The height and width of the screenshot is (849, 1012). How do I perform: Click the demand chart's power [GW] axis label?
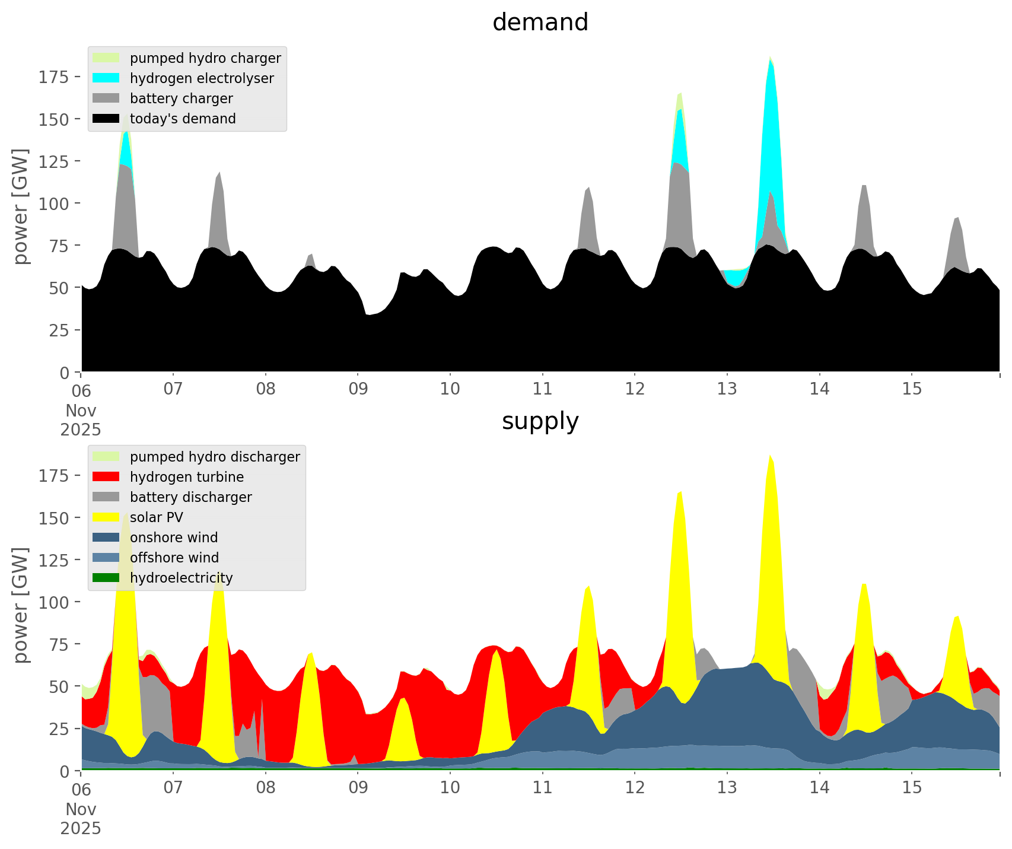pyautogui.click(x=21, y=206)
